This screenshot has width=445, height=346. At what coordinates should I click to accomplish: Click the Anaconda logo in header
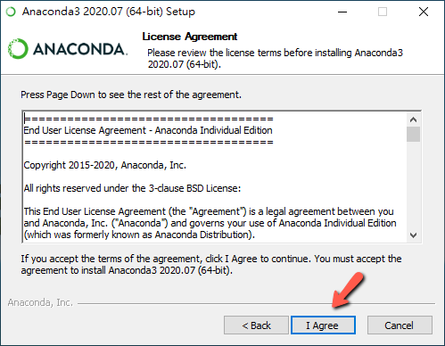click(x=68, y=49)
